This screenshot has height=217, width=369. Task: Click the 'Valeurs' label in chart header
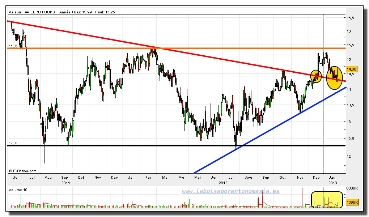pos(15,12)
